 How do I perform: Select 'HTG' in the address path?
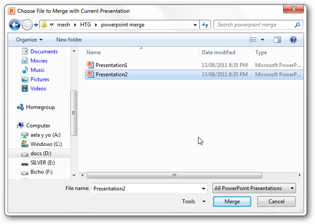pyautogui.click(x=85, y=25)
